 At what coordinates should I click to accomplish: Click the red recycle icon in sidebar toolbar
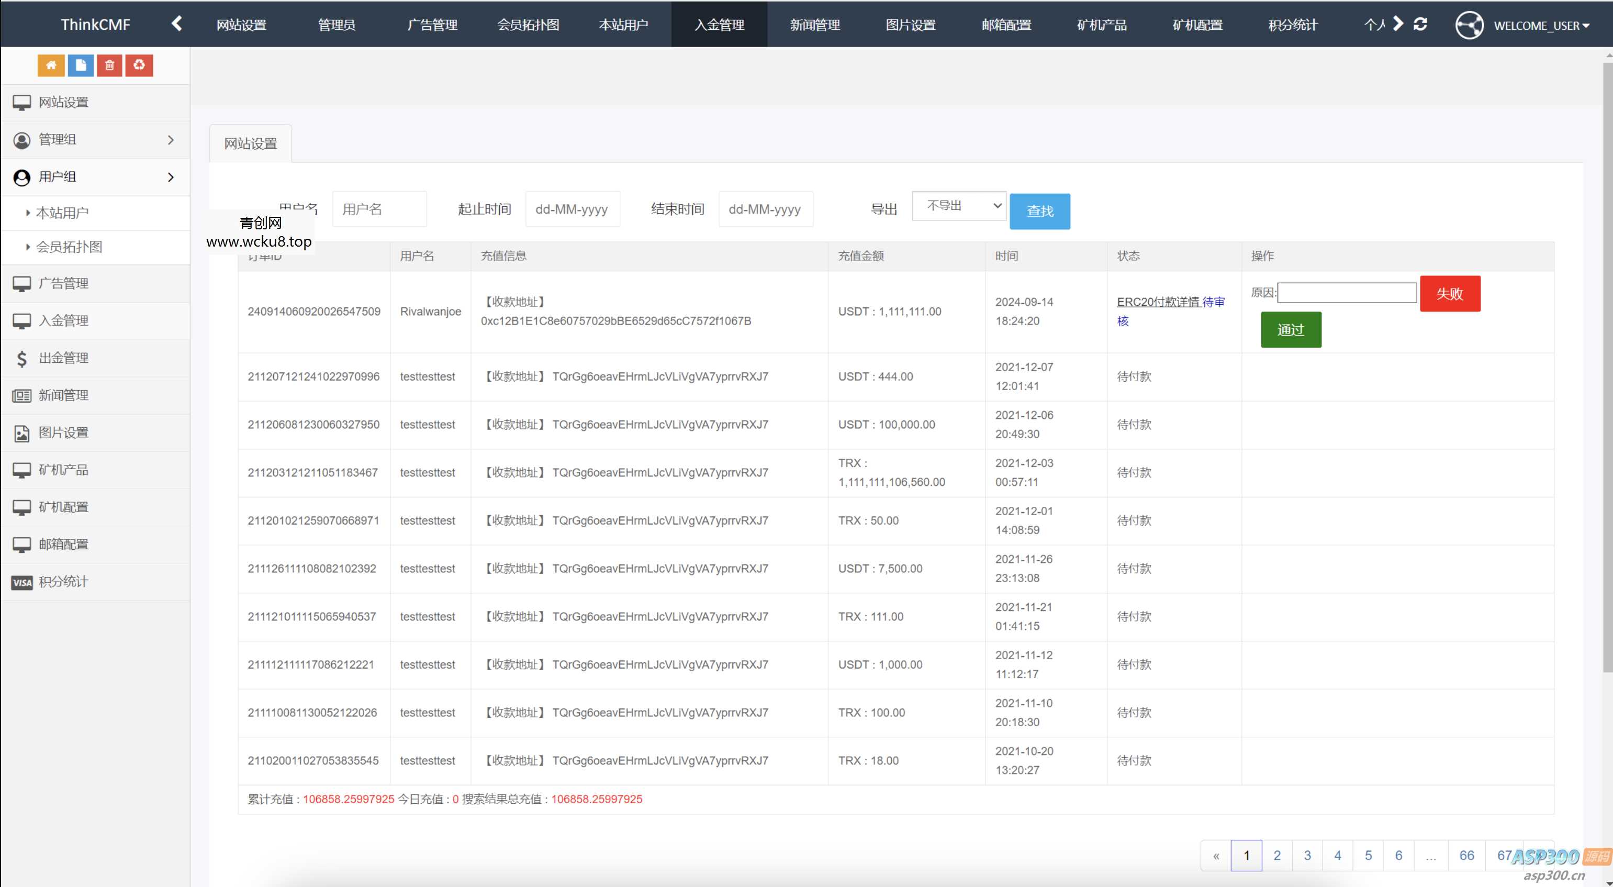click(140, 65)
